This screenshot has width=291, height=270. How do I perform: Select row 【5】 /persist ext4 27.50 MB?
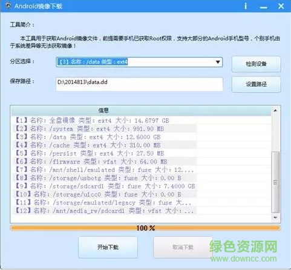coord(104,153)
